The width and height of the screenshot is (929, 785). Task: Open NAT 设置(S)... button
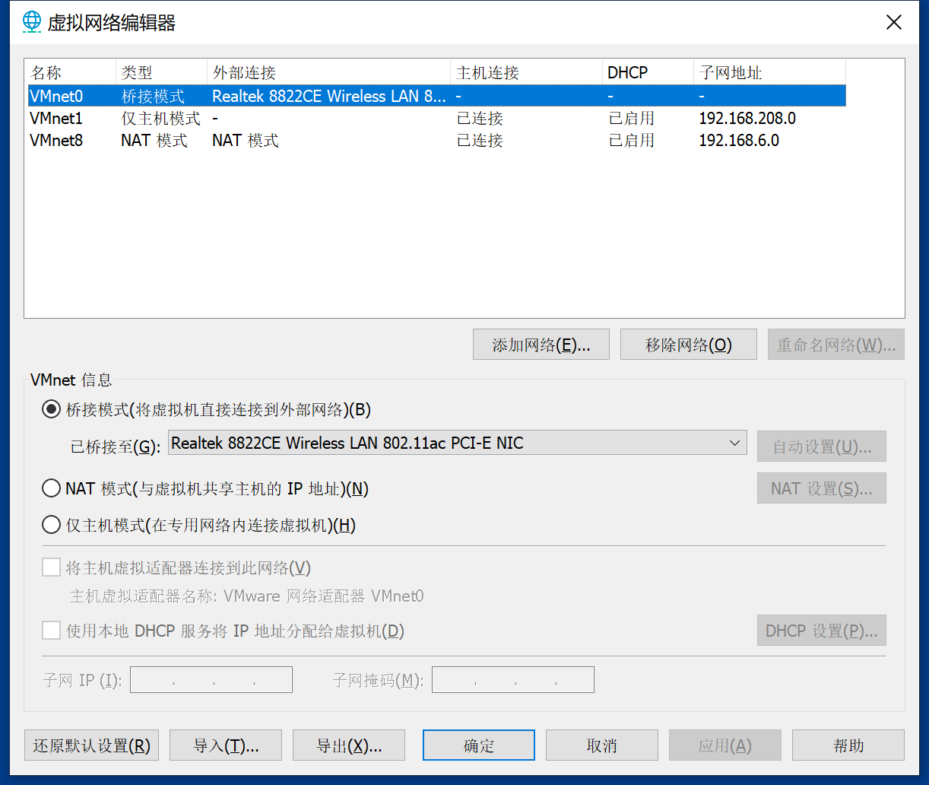(x=822, y=488)
